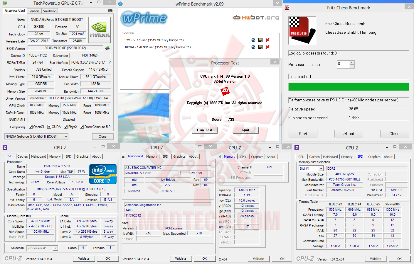The width and height of the screenshot is (414, 264).
Task: Click the Bus Interface question mark icon
Action: (x=110, y=62)
